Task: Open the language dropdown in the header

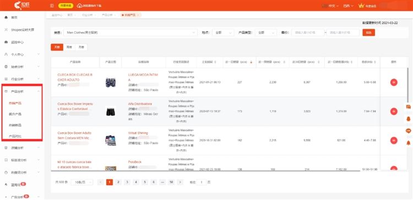Action: click(x=331, y=6)
